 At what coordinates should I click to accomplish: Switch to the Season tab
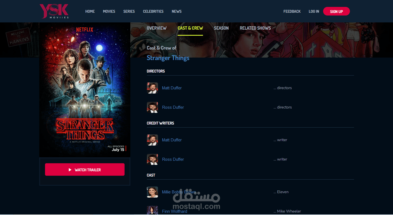(x=221, y=28)
